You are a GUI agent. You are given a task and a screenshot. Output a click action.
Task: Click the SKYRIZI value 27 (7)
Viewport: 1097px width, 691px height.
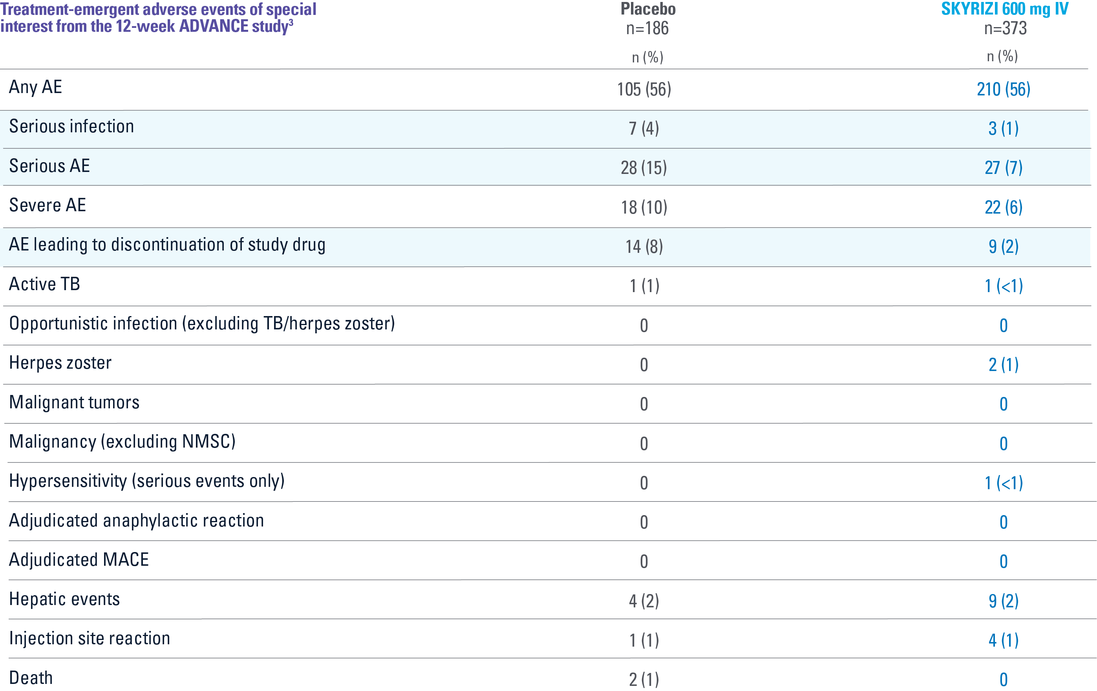pos(1004,168)
